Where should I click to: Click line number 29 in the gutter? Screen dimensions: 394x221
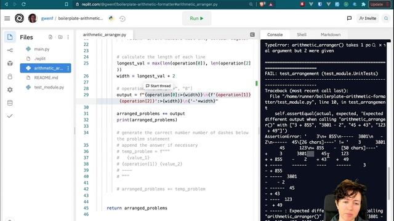point(86,95)
